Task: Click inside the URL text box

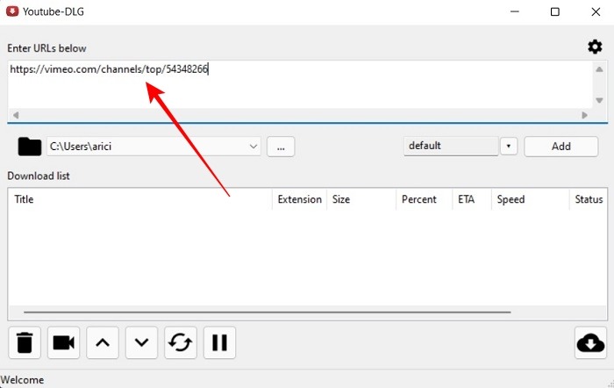Action: pyautogui.click(x=300, y=84)
